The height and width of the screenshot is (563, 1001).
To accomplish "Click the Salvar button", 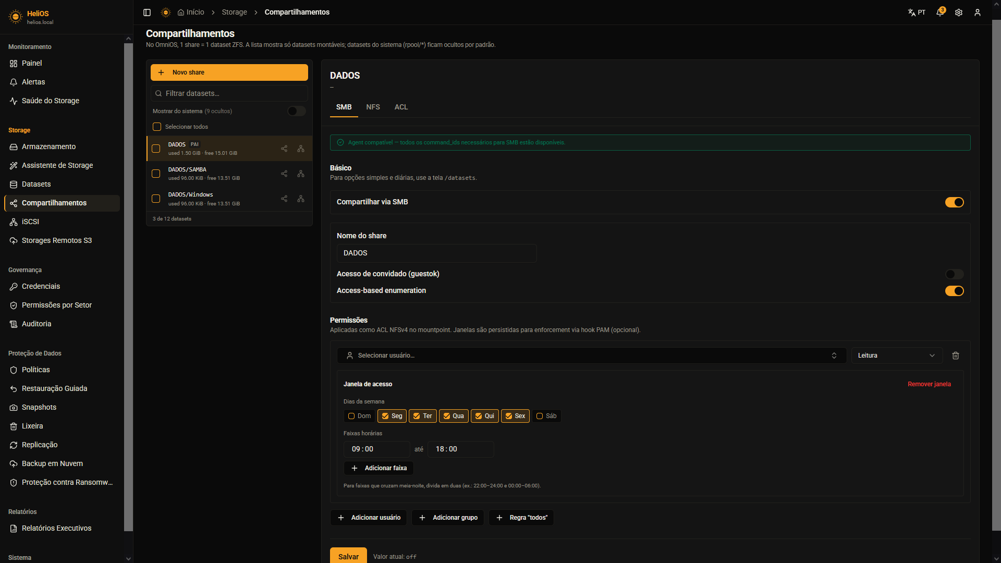I will (x=348, y=556).
